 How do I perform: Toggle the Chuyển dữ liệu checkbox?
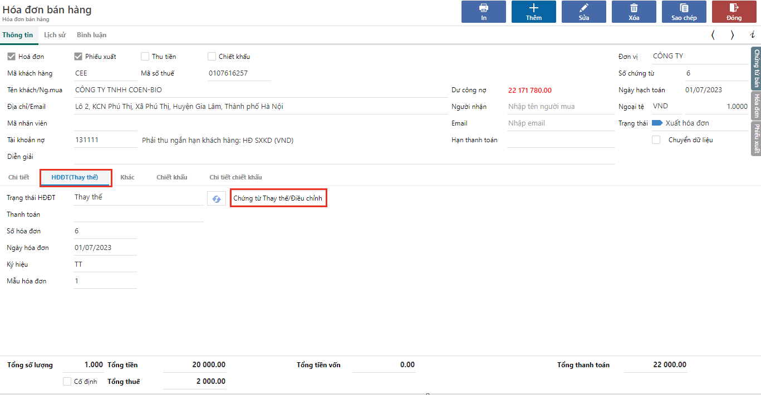click(x=656, y=140)
